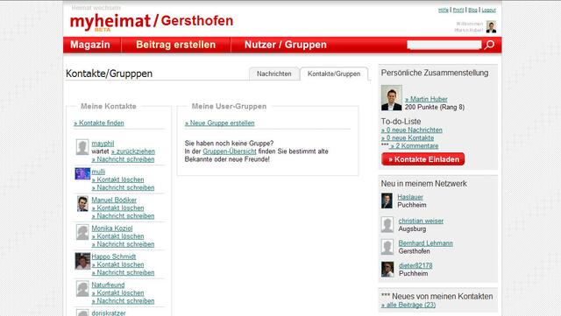This screenshot has height=316, width=561.
Task: Open 2 Kommentare link
Action: [x=415, y=146]
